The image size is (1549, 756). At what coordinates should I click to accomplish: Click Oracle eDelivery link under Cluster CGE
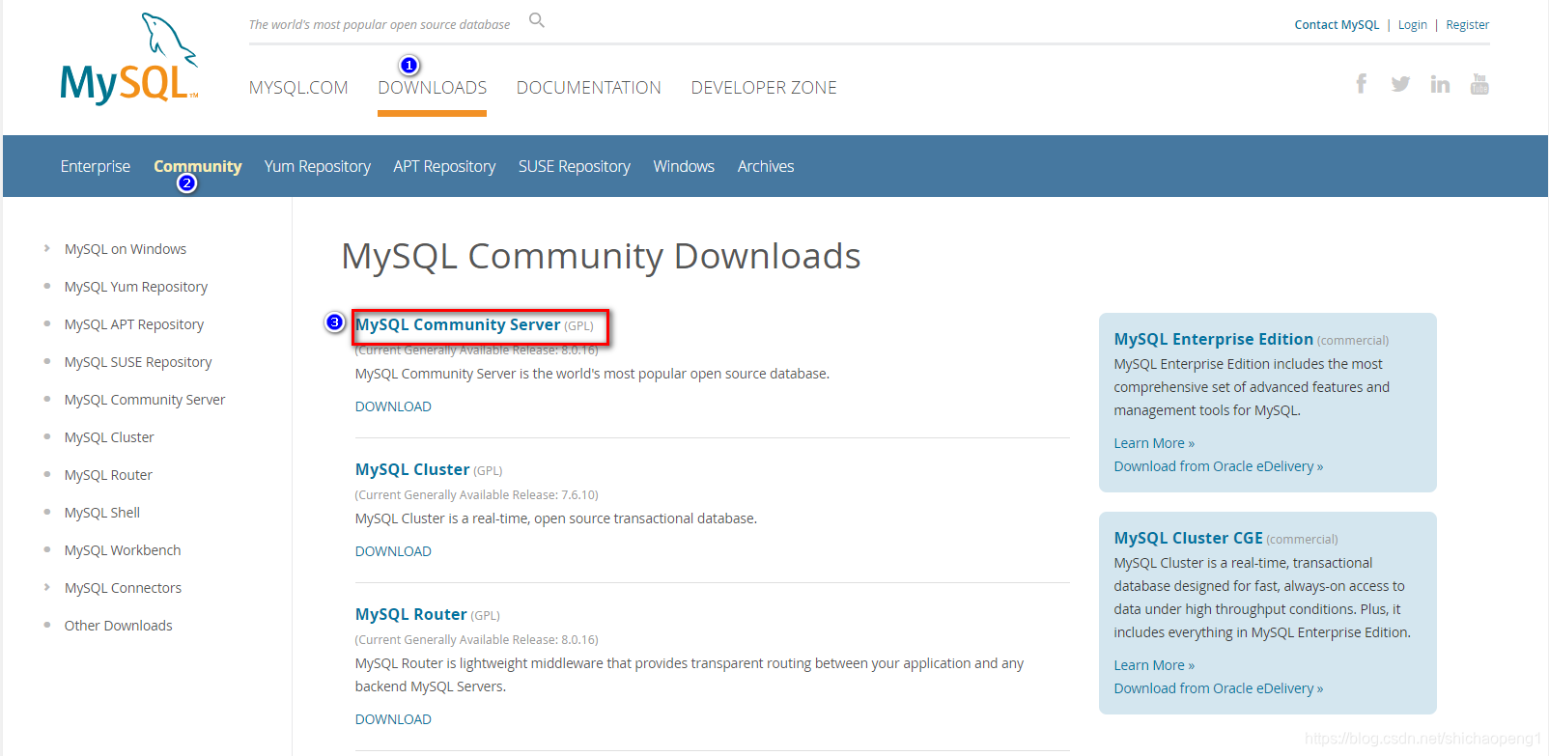[1219, 688]
